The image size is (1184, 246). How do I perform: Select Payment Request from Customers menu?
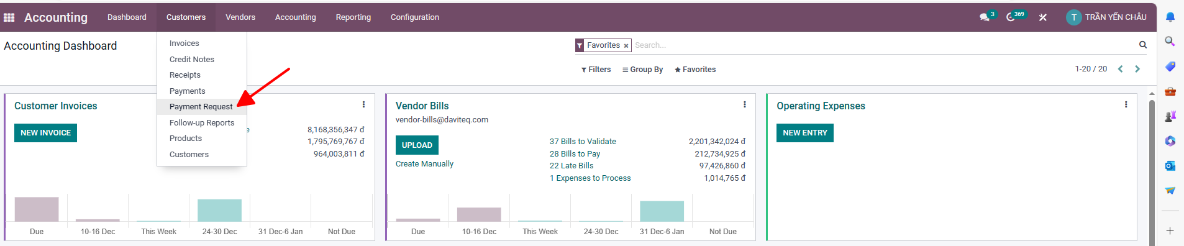(x=201, y=107)
